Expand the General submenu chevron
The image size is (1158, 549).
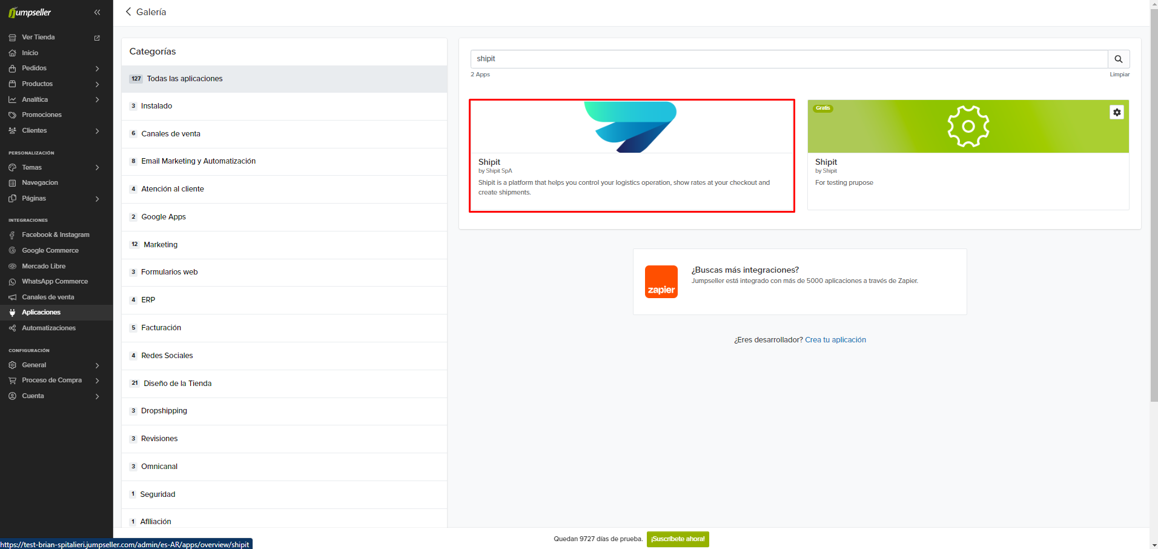pyautogui.click(x=98, y=365)
